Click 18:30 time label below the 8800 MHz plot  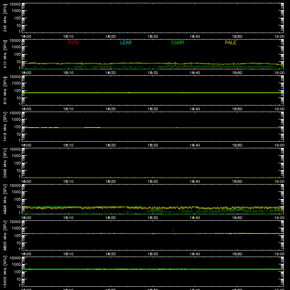point(153,254)
